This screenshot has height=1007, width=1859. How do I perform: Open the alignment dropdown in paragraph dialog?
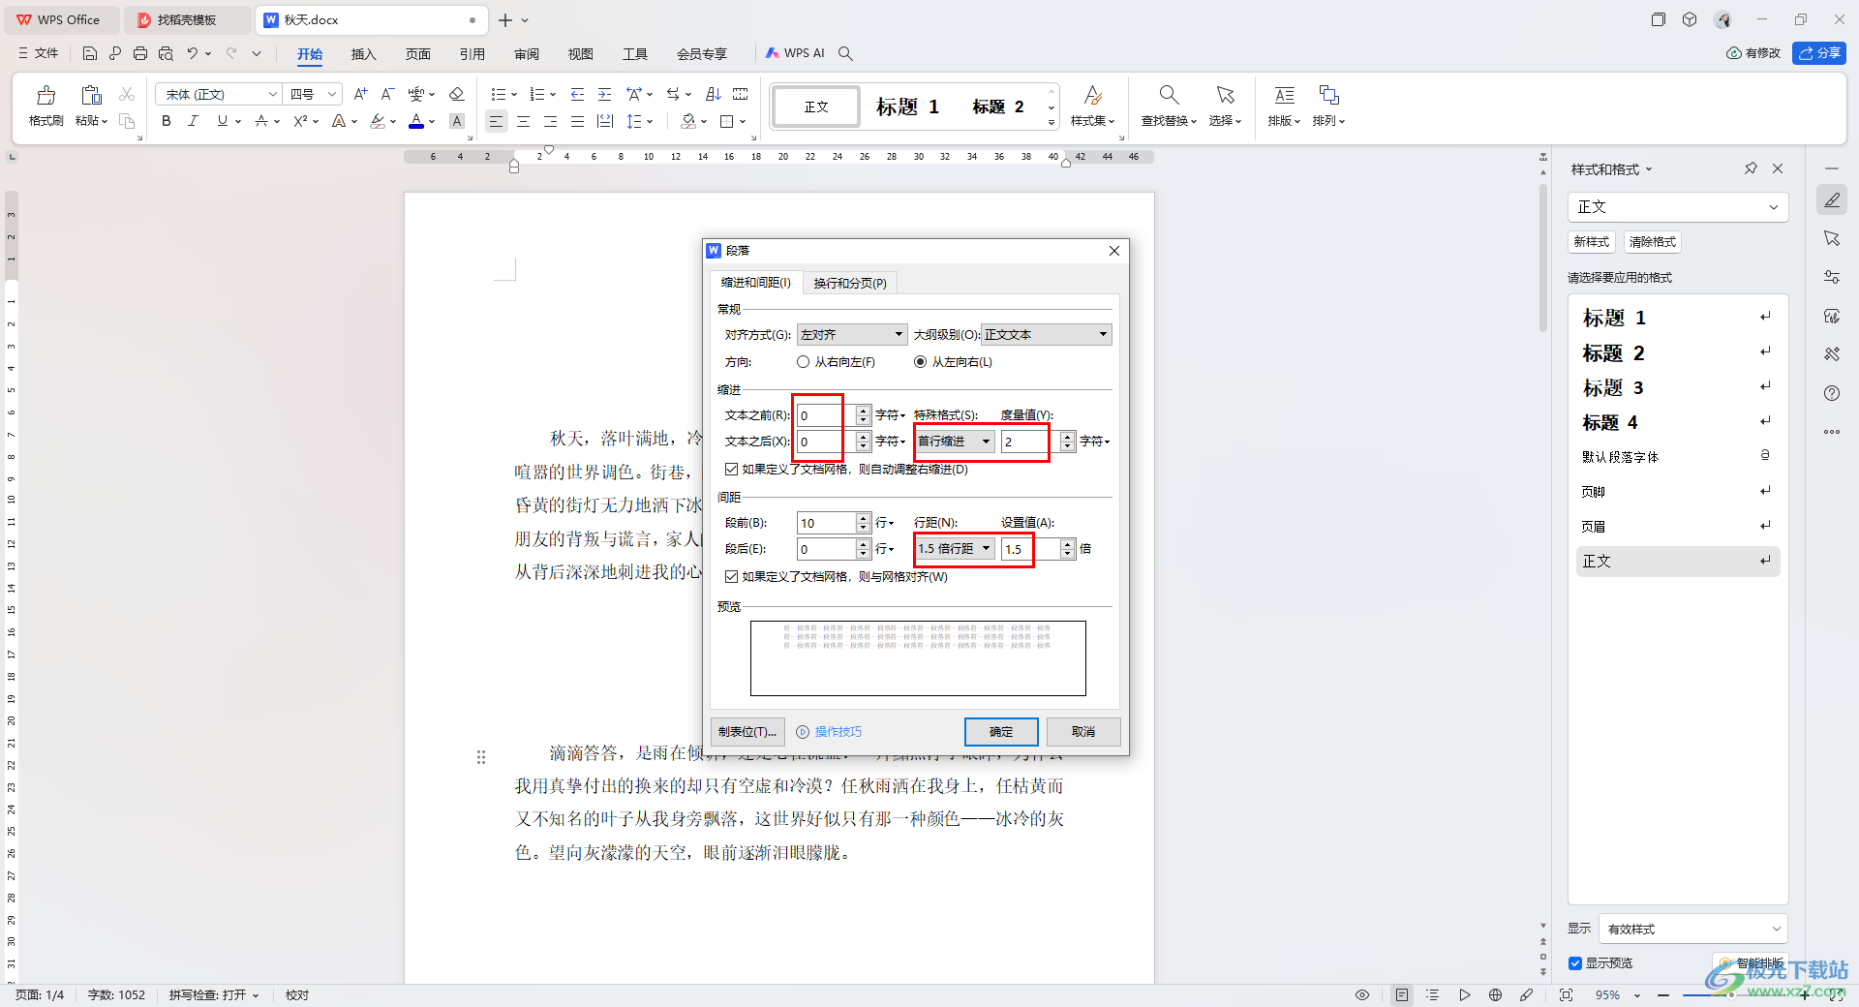pos(852,334)
